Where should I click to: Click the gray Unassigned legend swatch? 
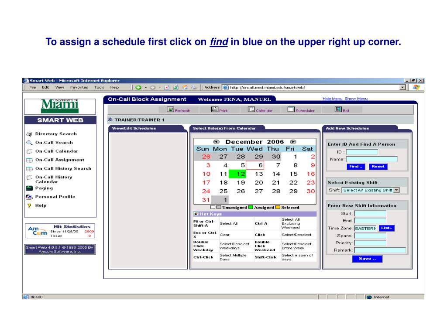pos(219,207)
